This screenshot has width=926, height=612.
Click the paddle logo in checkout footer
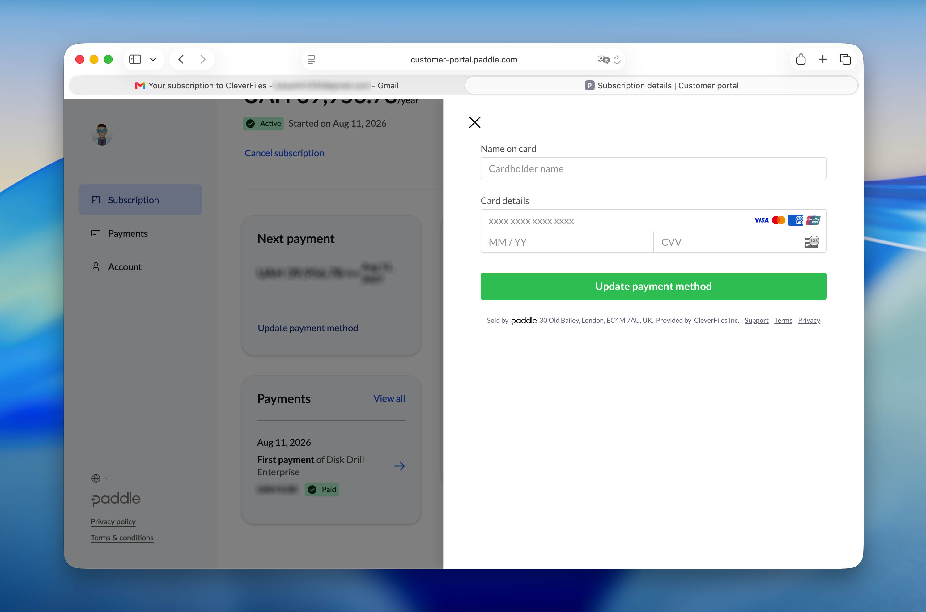(x=524, y=321)
